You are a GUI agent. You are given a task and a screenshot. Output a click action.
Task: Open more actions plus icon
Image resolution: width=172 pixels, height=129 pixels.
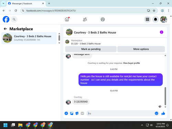66,114
